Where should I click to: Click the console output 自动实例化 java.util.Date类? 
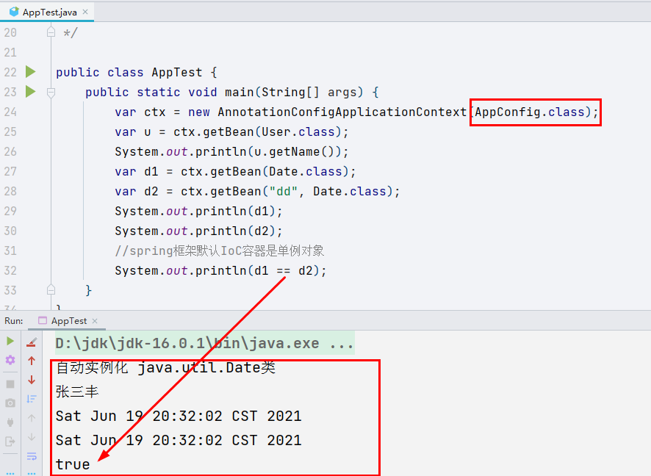click(165, 368)
